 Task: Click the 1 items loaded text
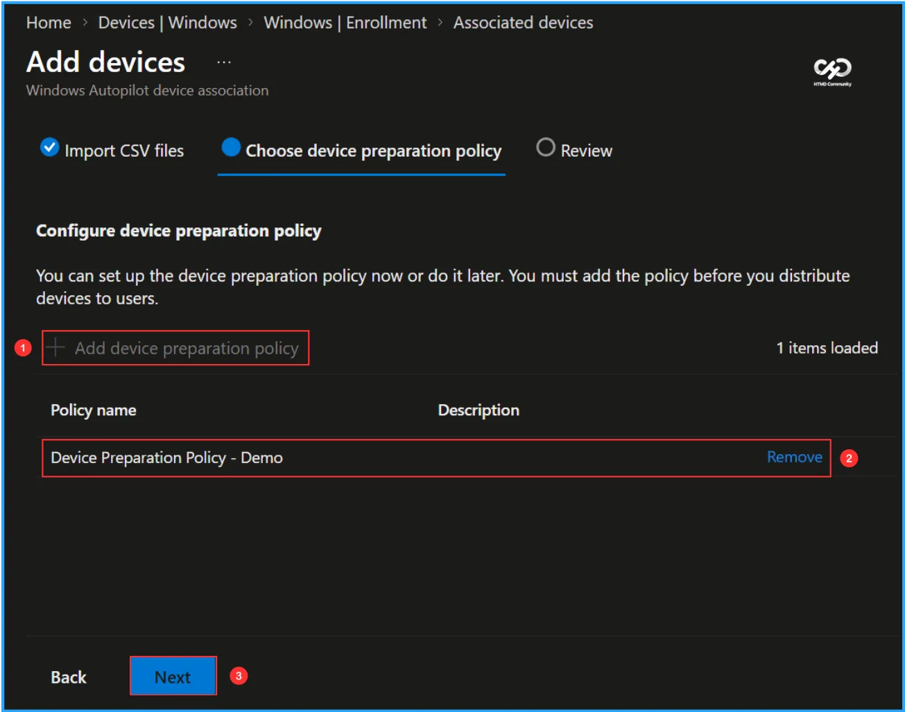click(827, 348)
